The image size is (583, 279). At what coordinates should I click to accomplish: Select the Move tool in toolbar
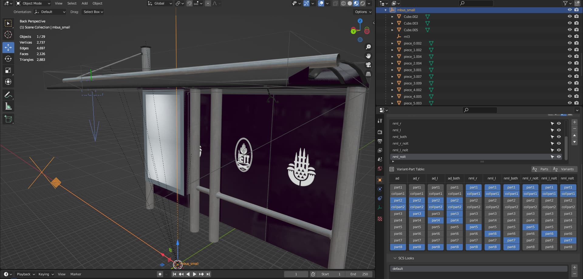point(8,48)
